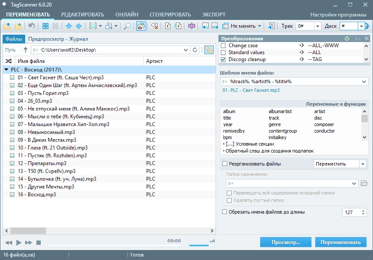Viewport: 373px width, 260px height.
Task: Click the select all files grid icon
Action: coord(46,26)
